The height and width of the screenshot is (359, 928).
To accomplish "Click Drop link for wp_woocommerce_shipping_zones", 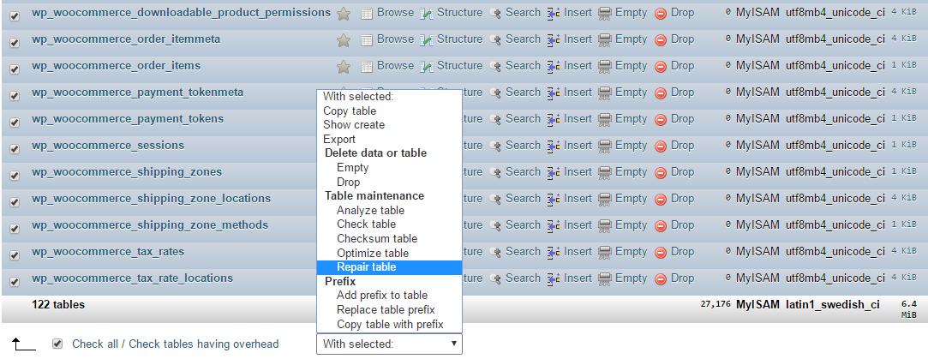I will 682,172.
